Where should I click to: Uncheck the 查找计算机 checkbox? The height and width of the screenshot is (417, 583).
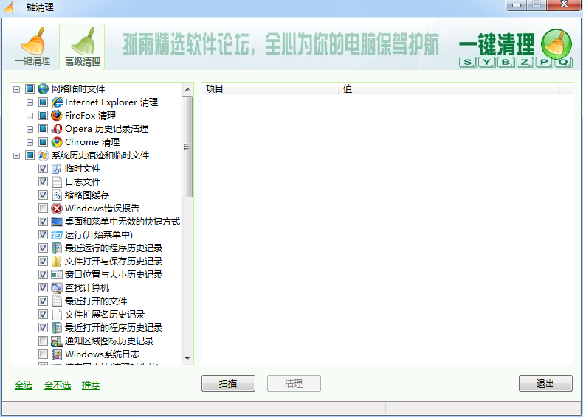[x=43, y=288]
